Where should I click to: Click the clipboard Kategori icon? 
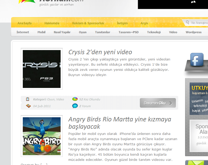click(x=28, y=99)
